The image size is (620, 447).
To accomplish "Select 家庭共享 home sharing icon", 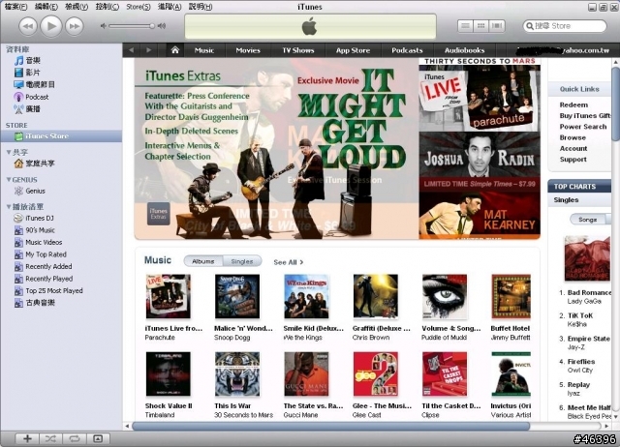I will (18, 164).
